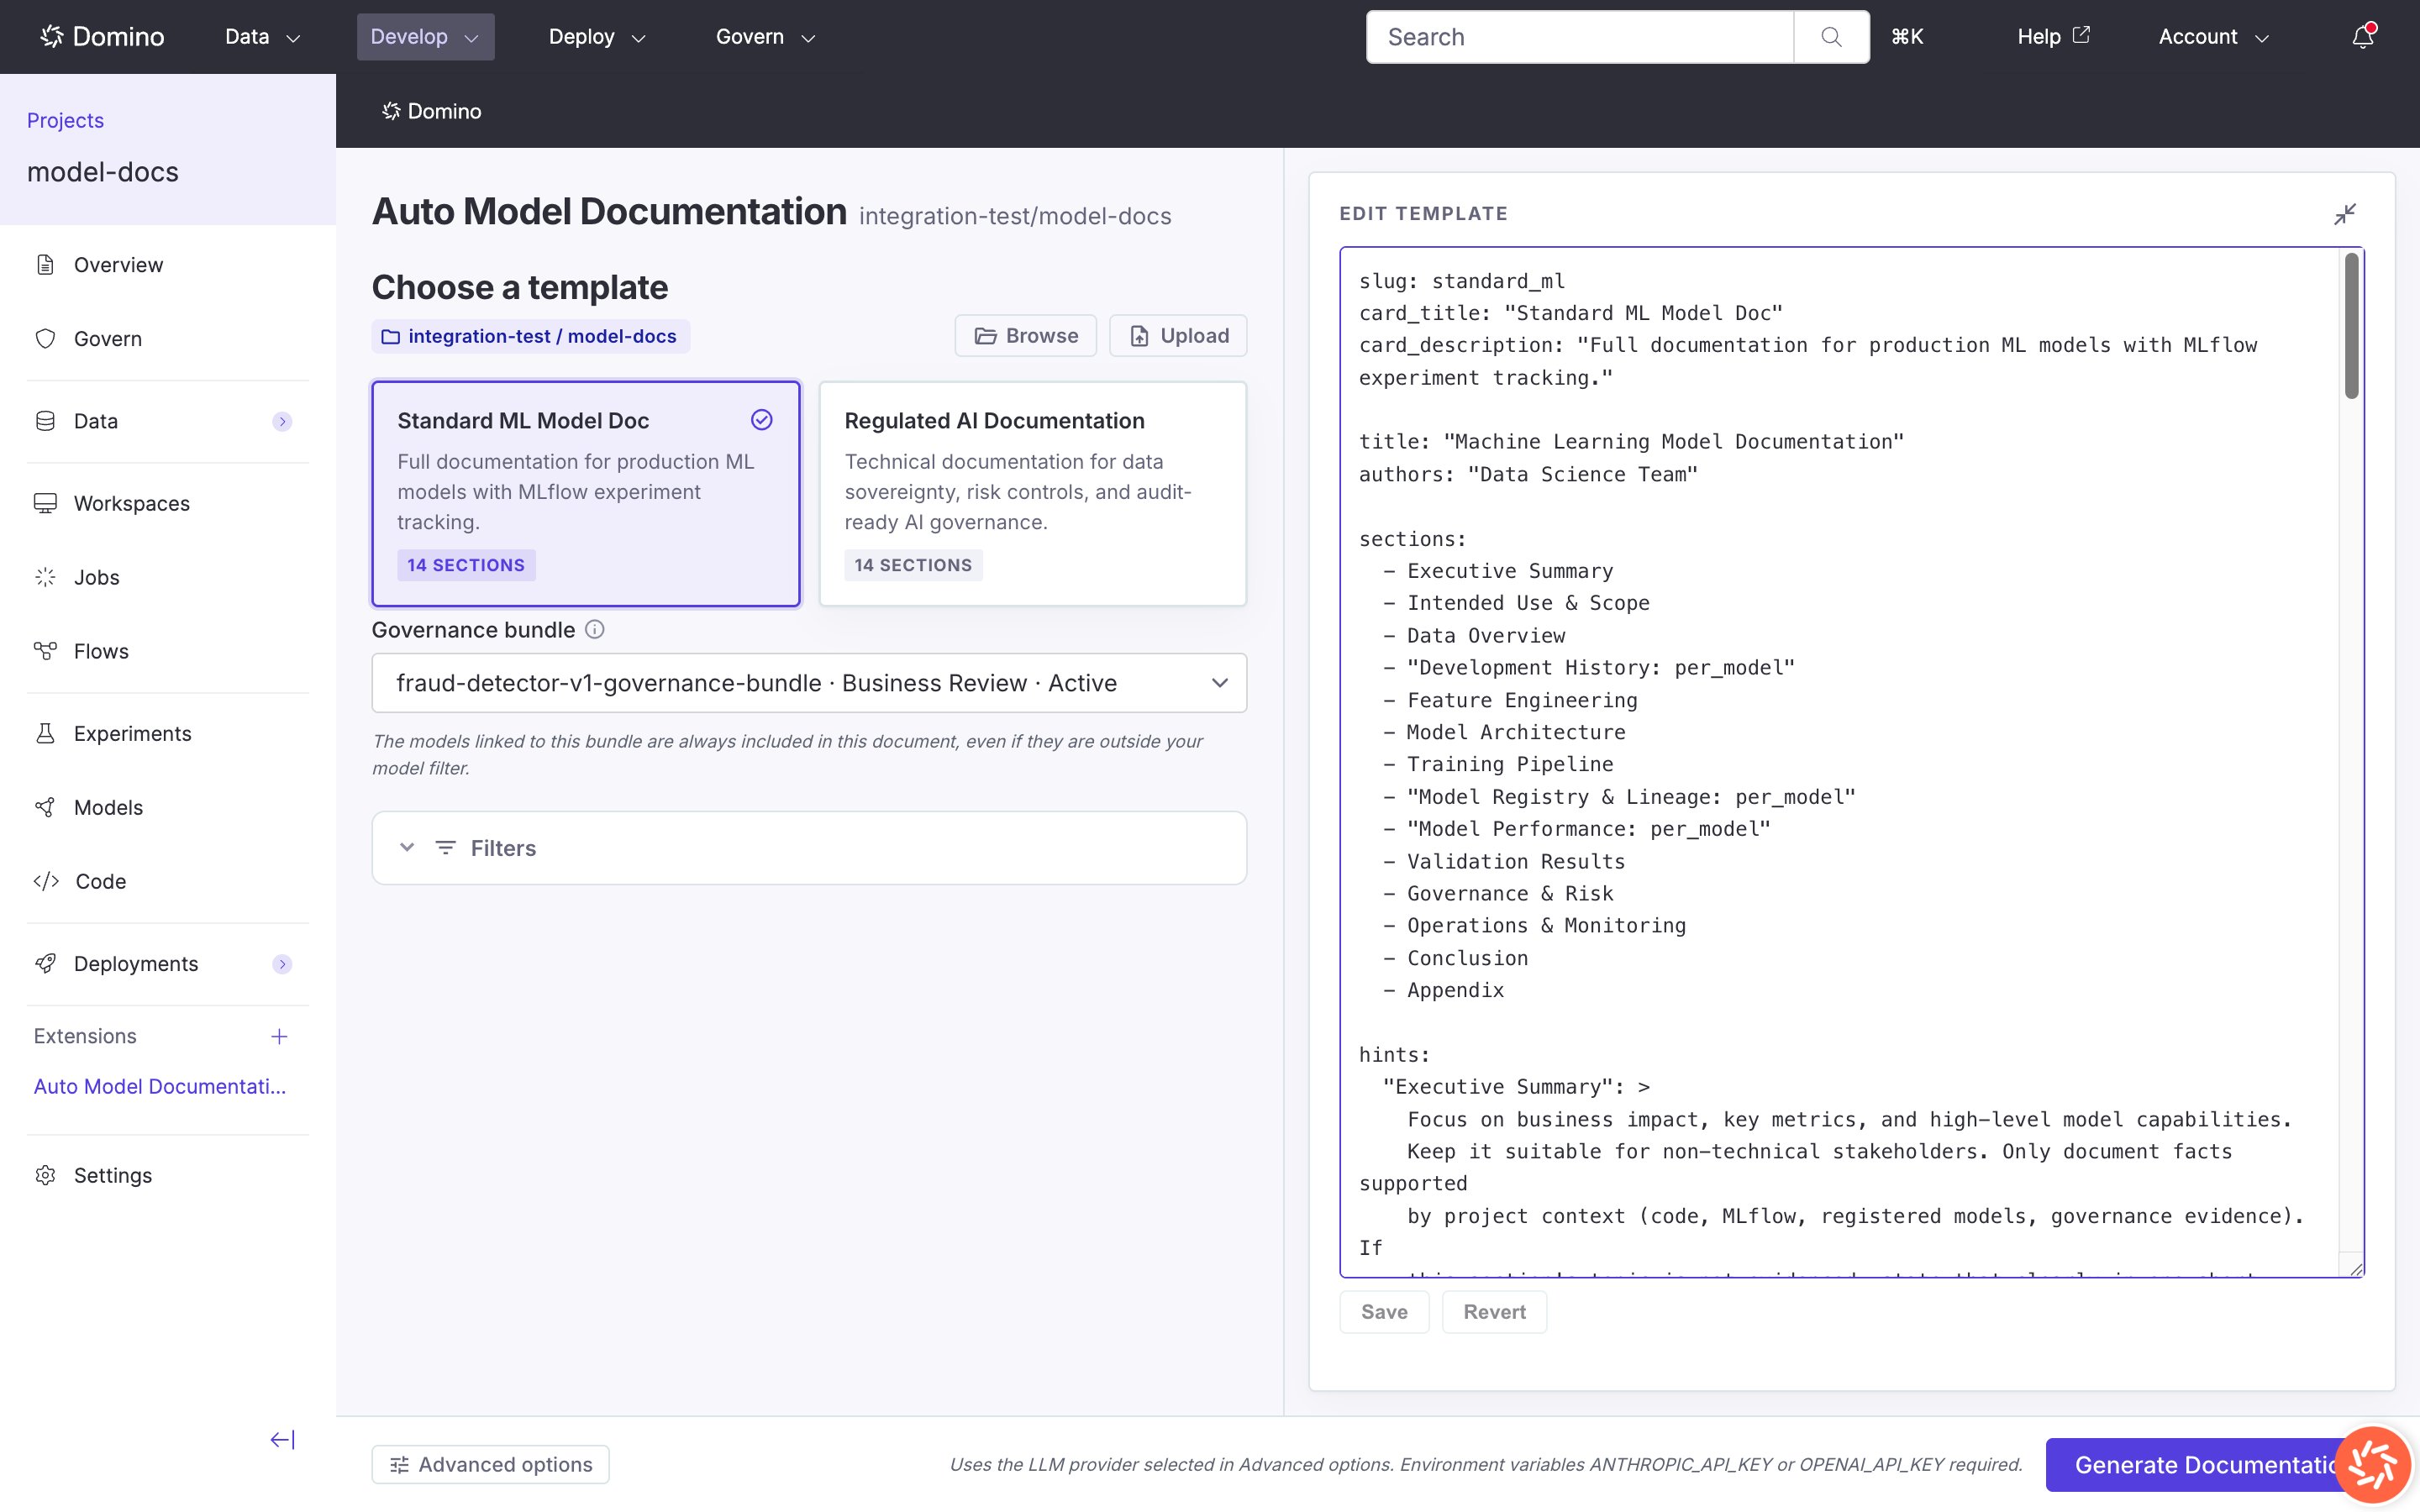
Task: Click the template editor scrollbar thumb
Action: pyautogui.click(x=2351, y=326)
